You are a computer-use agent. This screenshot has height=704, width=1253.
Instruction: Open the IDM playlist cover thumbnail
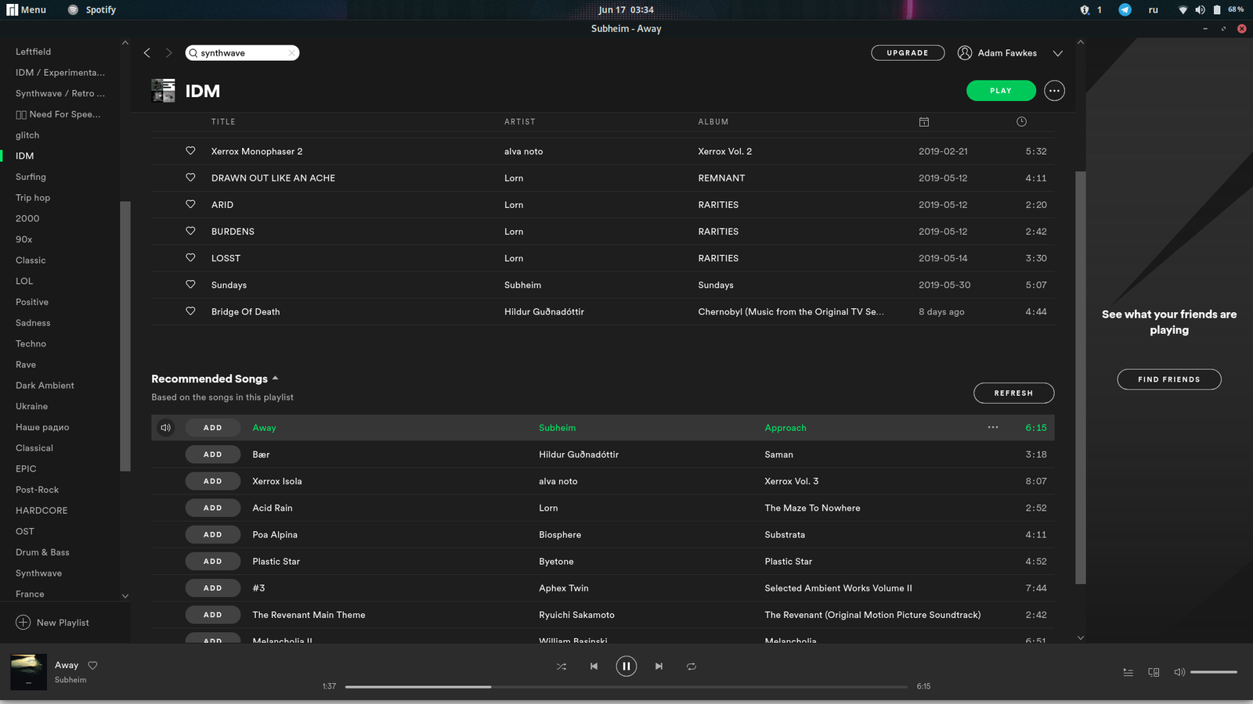click(x=163, y=91)
